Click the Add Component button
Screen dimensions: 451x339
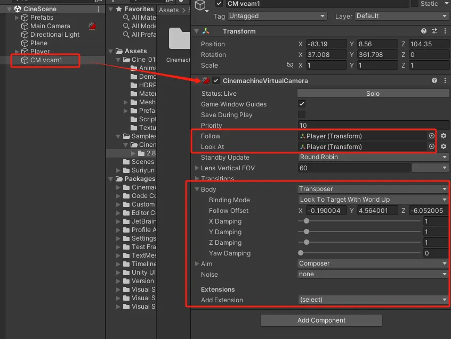[x=321, y=320]
